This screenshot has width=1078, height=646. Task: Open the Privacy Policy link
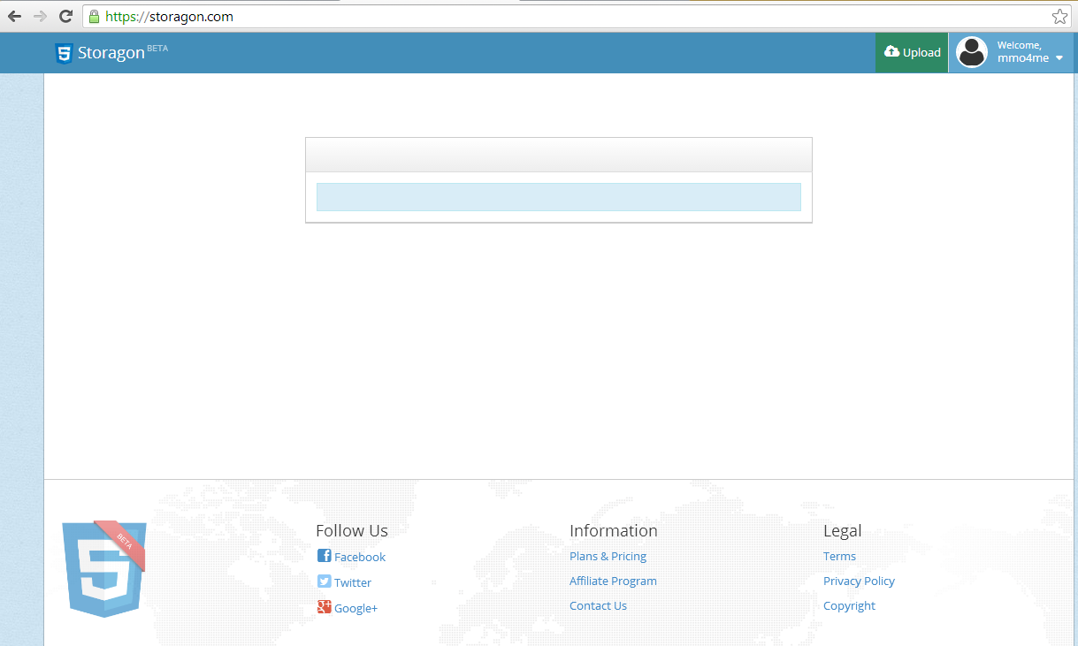click(859, 581)
